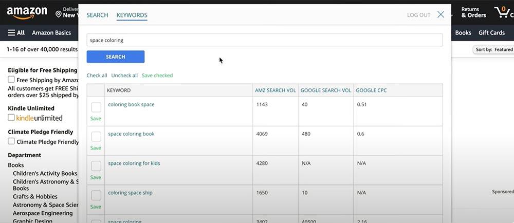Click the Uncheck all link
The image size is (514, 223).
124,76
